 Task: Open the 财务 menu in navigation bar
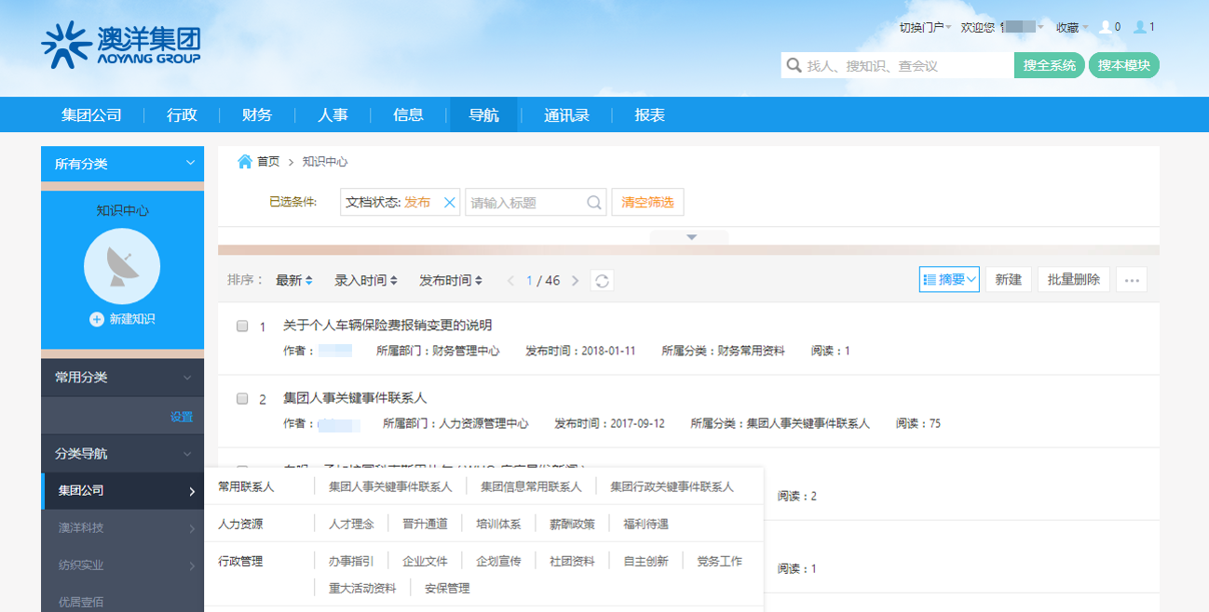point(257,115)
